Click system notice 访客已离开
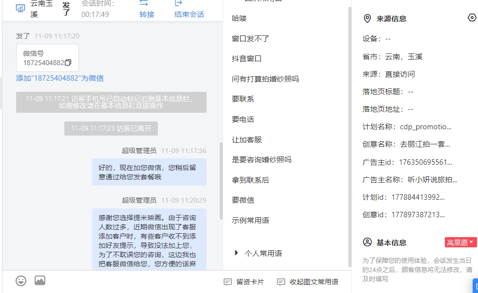 click(111, 129)
